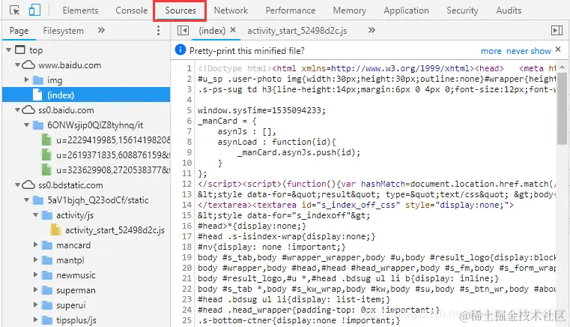Open the navigator three-dot menu

(x=158, y=31)
